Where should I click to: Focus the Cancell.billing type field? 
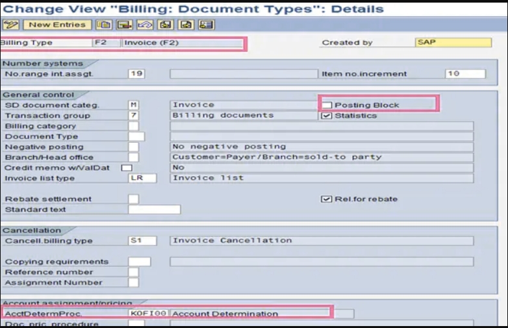click(142, 241)
